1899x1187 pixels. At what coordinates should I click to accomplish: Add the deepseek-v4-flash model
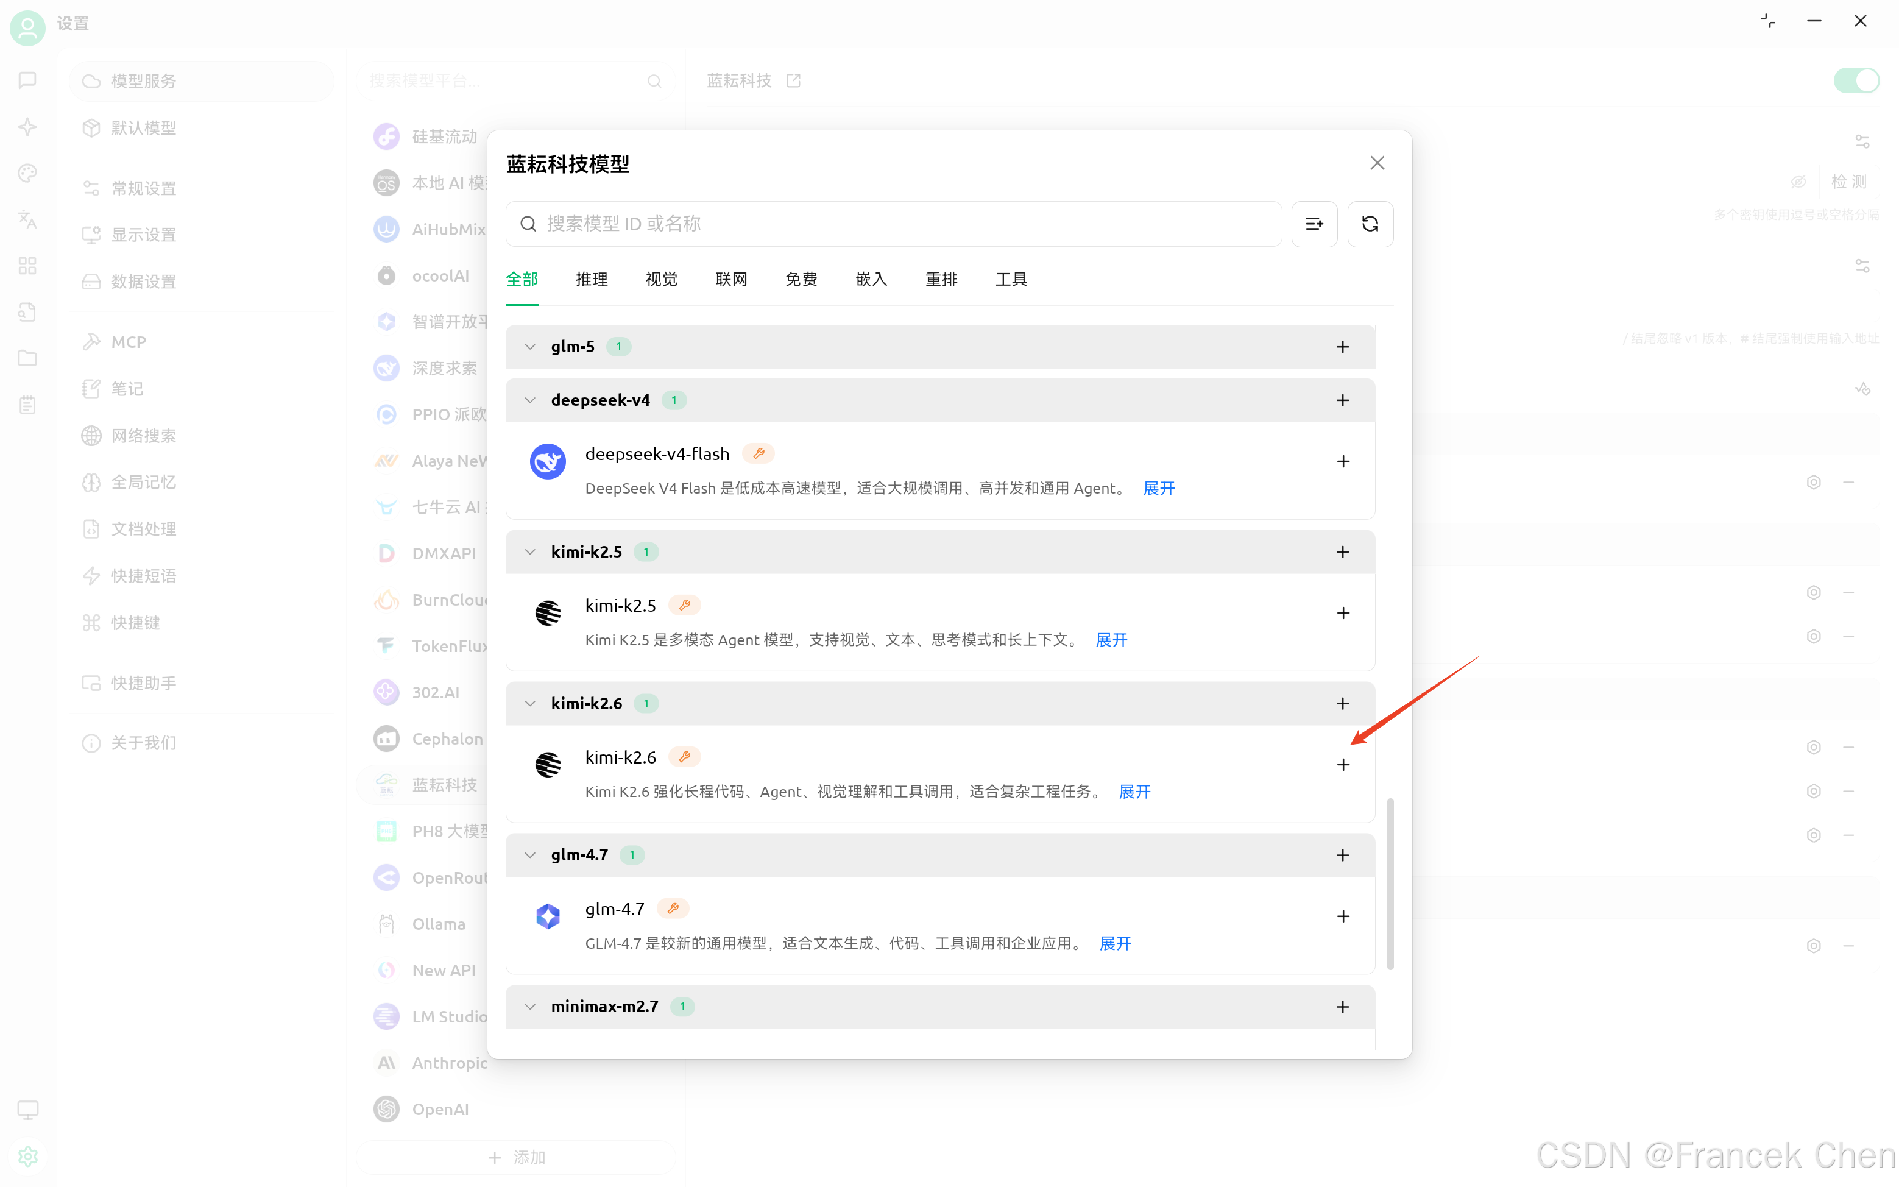tap(1343, 462)
